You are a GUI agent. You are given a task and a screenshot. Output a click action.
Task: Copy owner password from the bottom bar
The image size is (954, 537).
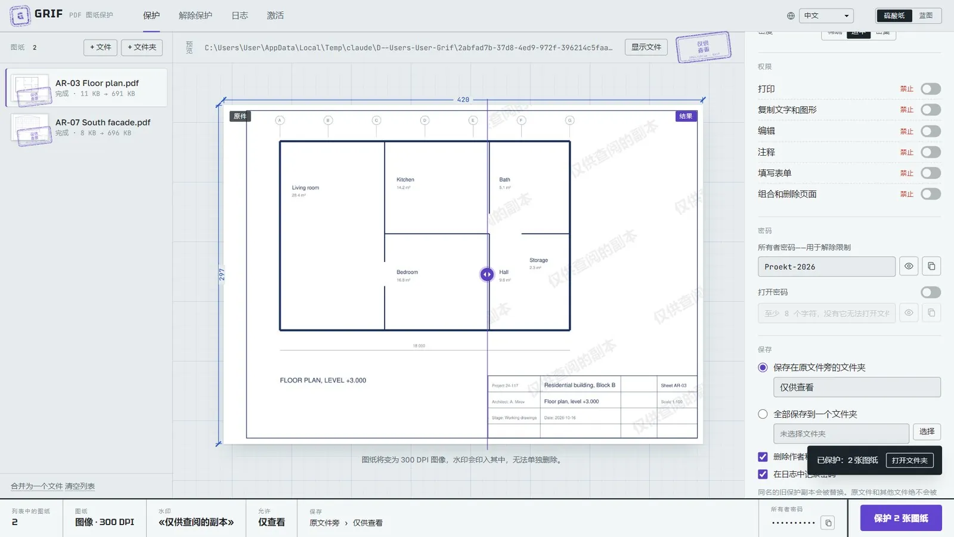[x=828, y=523]
